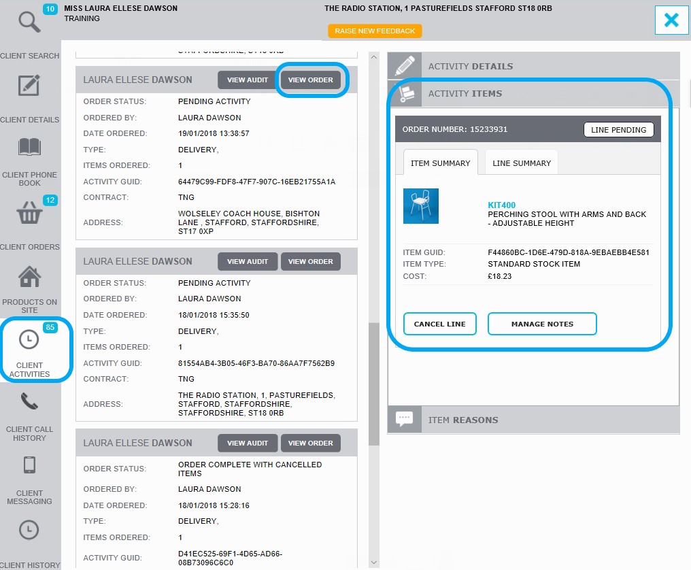The height and width of the screenshot is (570, 691).
Task: Click the Manage Notes button
Action: click(543, 324)
